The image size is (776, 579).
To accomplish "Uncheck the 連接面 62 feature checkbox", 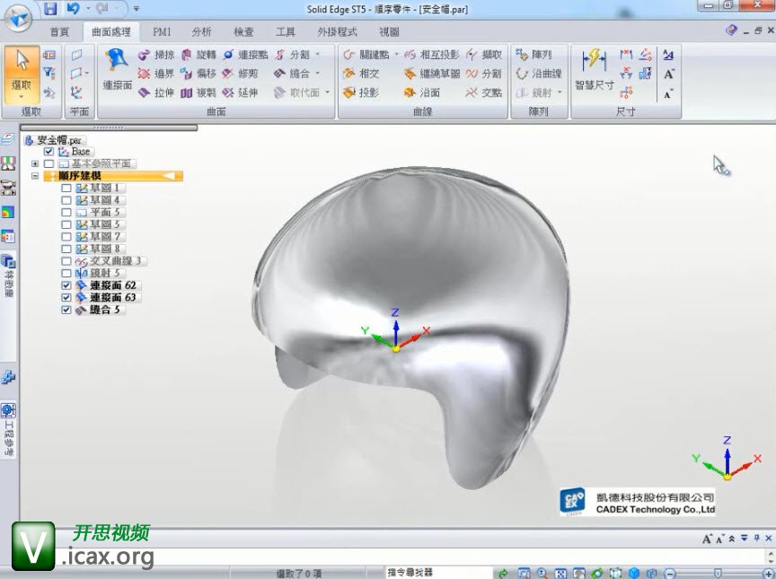I will (x=66, y=285).
